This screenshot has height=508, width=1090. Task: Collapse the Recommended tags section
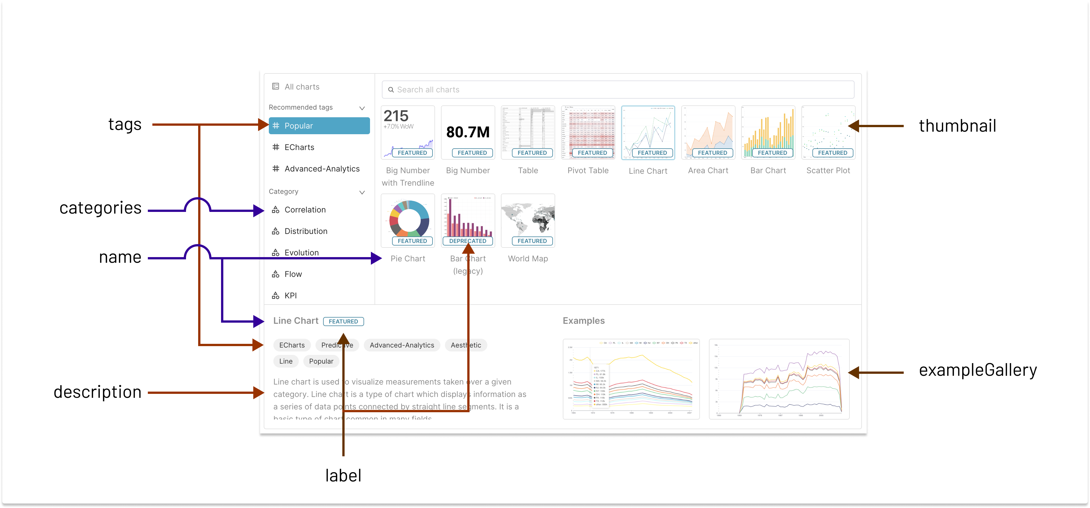click(x=362, y=108)
